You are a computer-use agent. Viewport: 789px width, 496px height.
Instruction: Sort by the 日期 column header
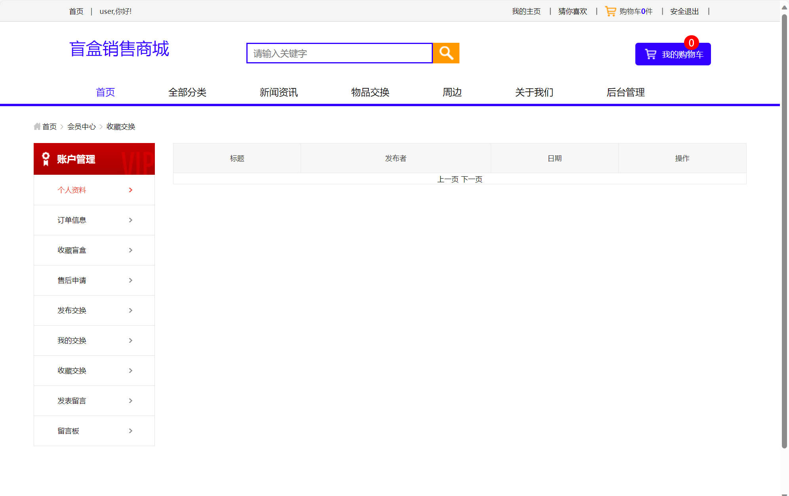pyautogui.click(x=554, y=158)
